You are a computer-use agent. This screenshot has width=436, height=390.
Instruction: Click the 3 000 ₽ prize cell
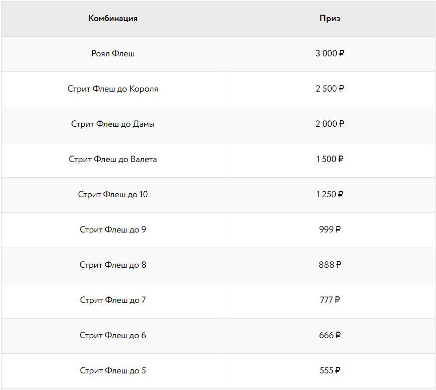pos(330,54)
